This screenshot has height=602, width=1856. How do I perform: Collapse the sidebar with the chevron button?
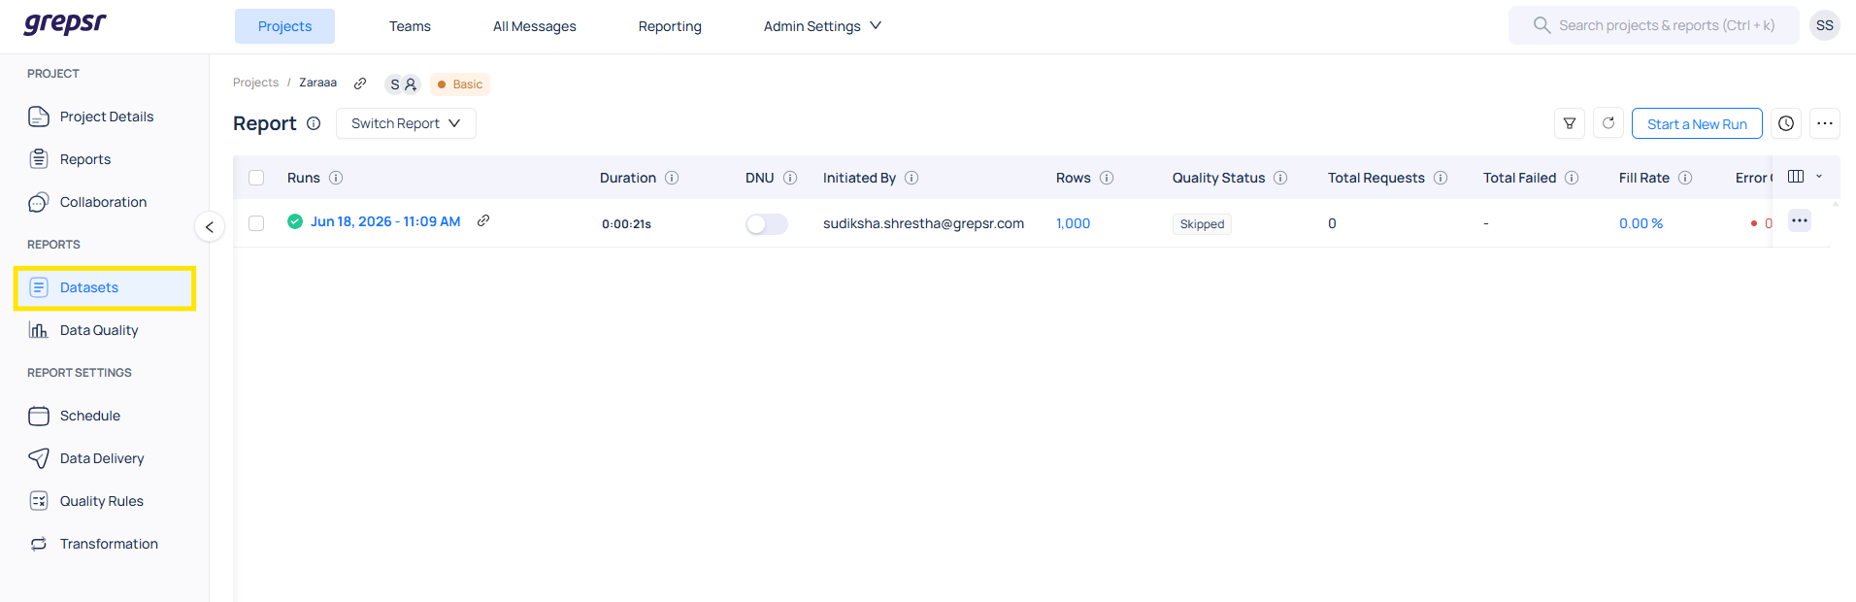[210, 227]
